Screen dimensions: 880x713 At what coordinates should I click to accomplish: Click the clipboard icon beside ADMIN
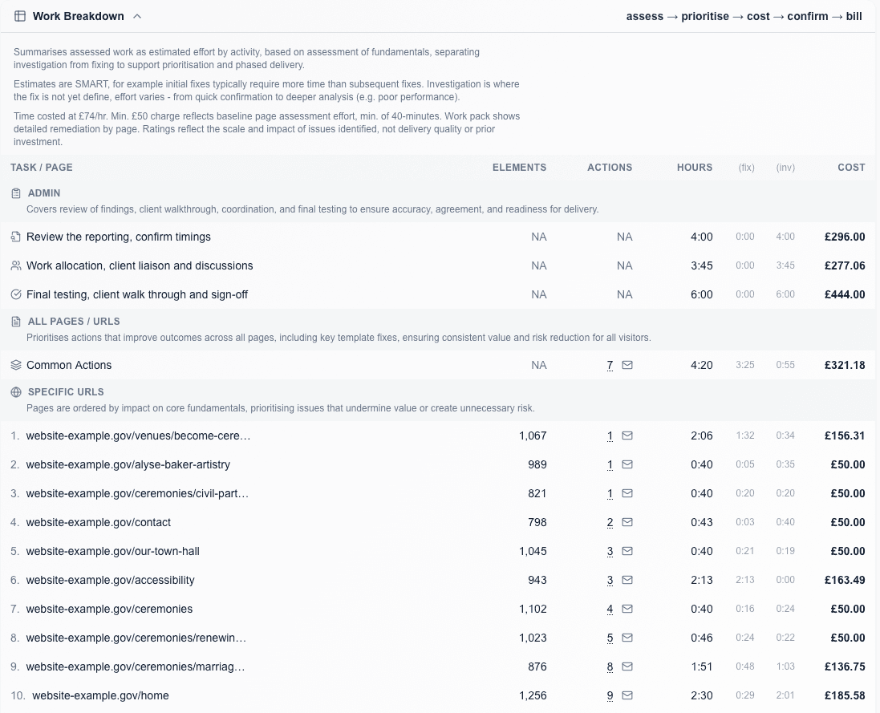(16, 192)
